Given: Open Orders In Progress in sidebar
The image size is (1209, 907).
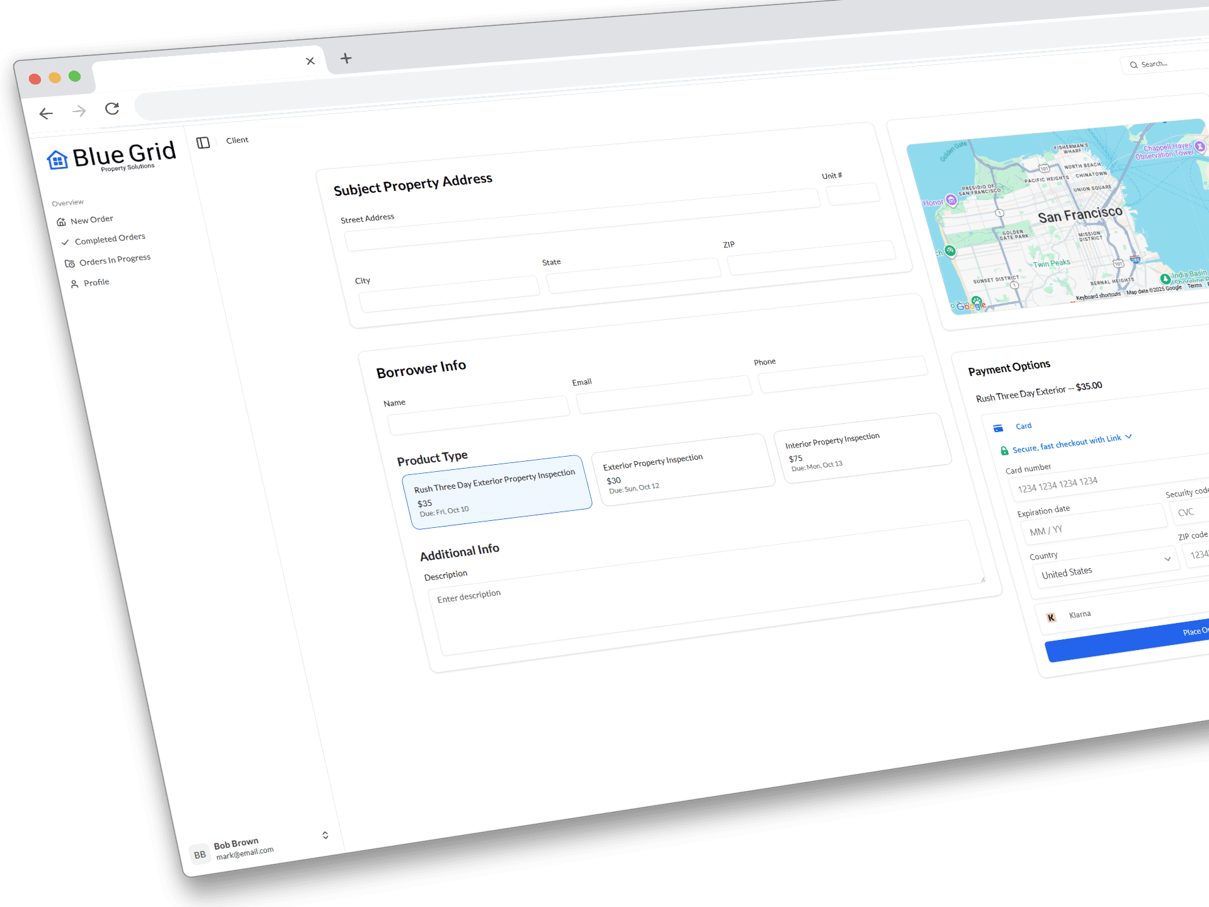Looking at the screenshot, I should point(115,260).
